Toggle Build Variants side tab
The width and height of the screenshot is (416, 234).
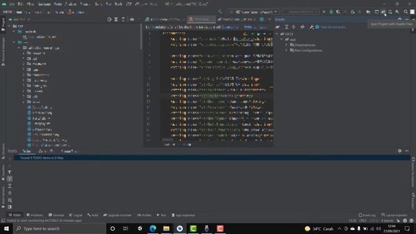3,197
